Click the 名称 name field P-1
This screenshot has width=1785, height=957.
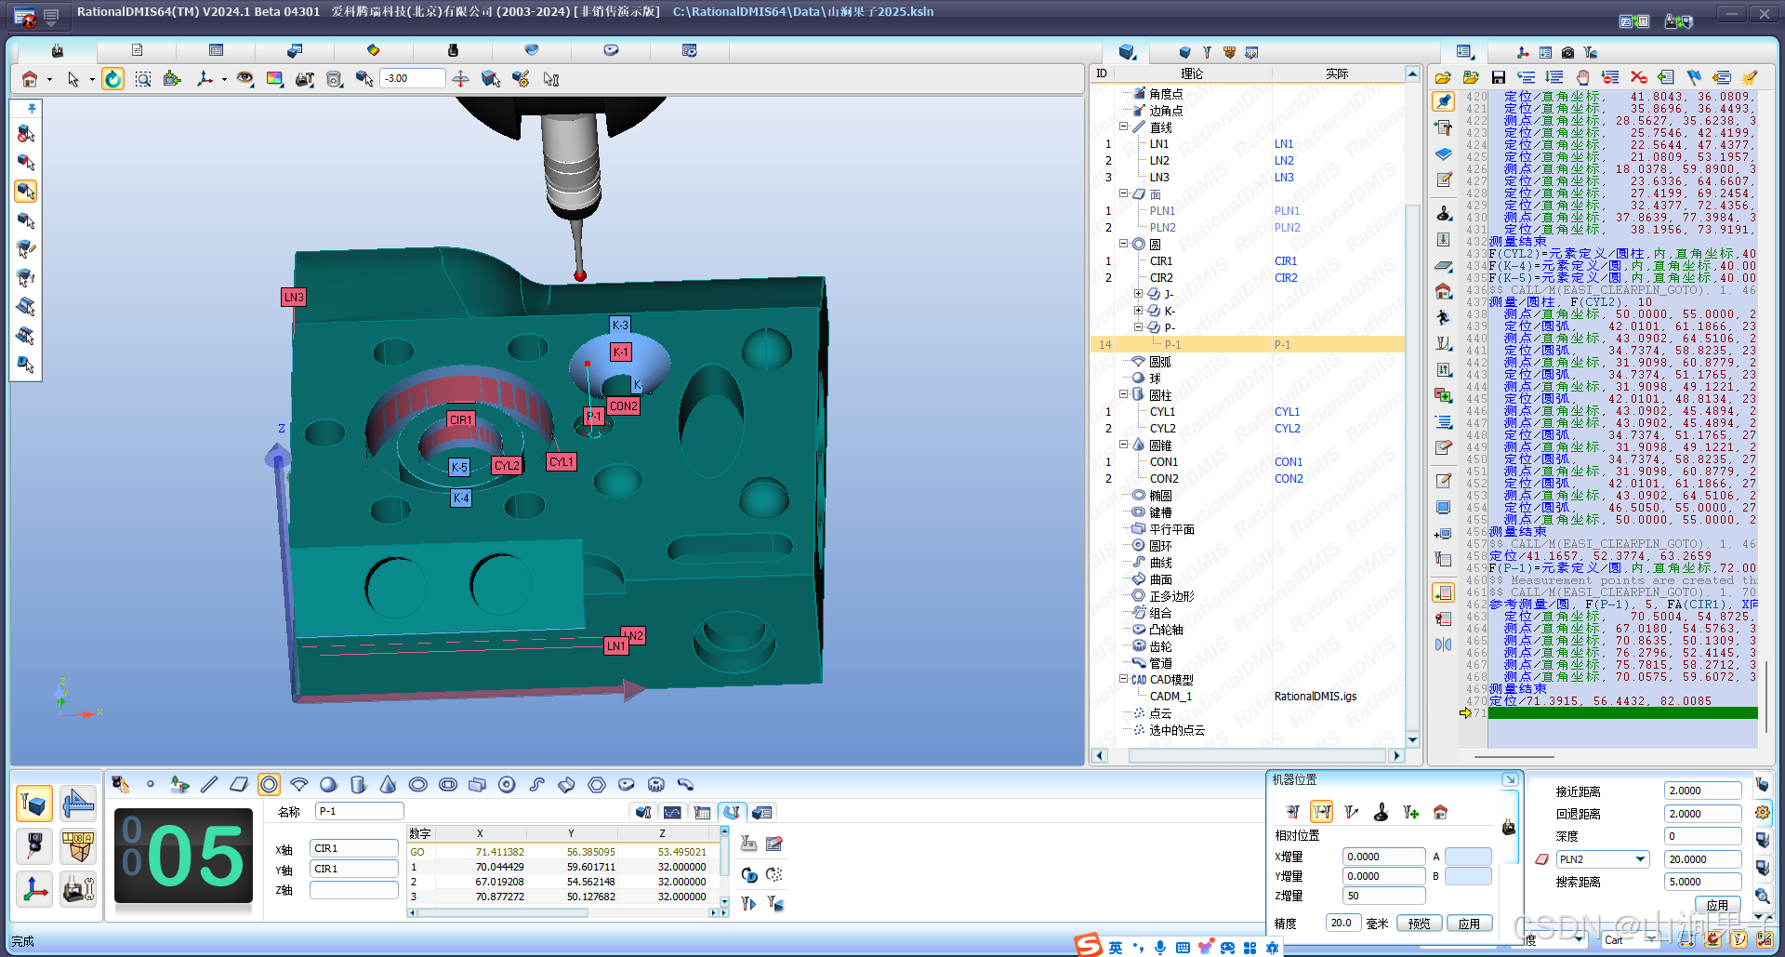pyautogui.click(x=359, y=811)
